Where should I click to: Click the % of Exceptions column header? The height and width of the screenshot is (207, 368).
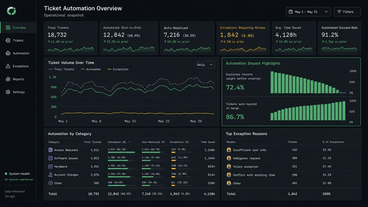333,142
